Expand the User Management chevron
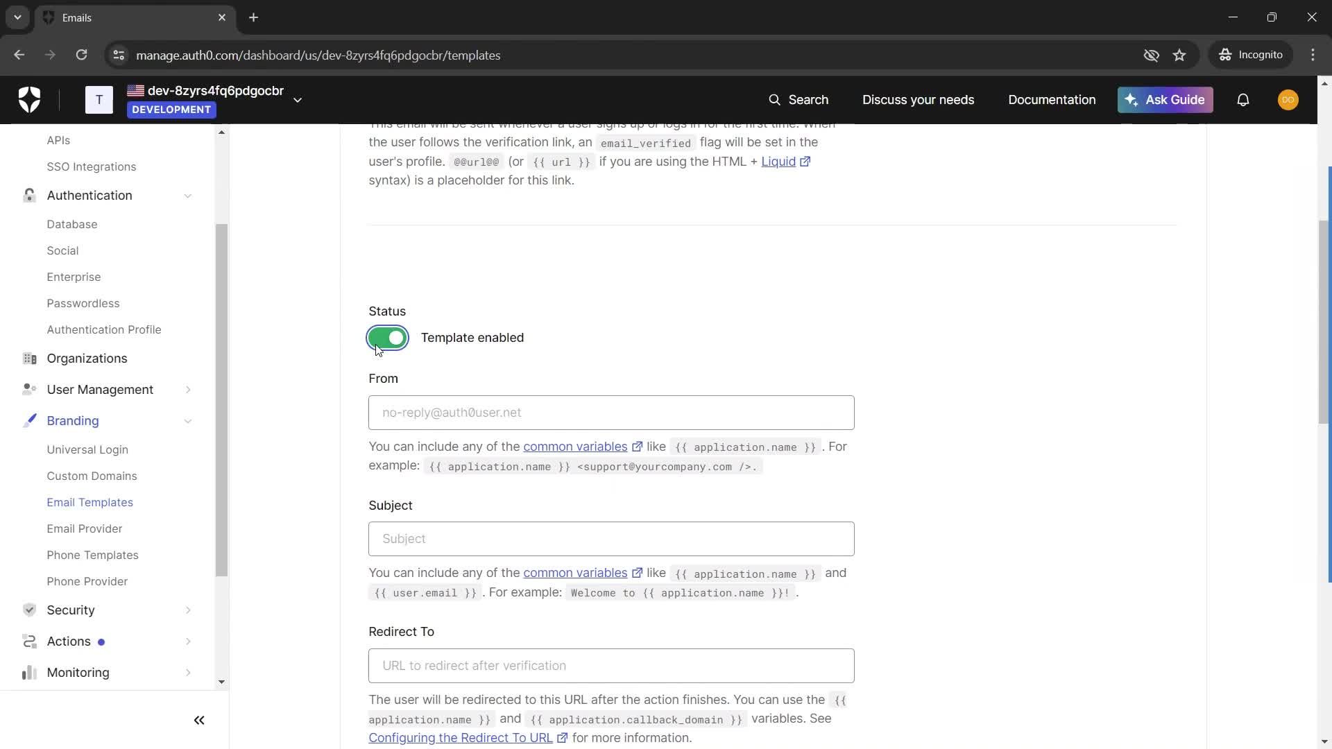The image size is (1332, 749). tap(188, 390)
